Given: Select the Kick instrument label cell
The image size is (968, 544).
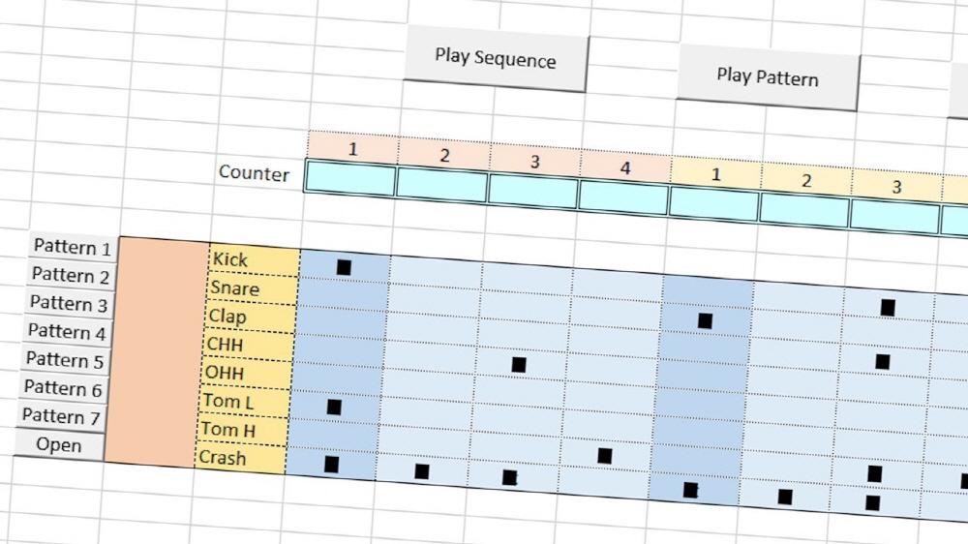Looking at the screenshot, I should 254,260.
